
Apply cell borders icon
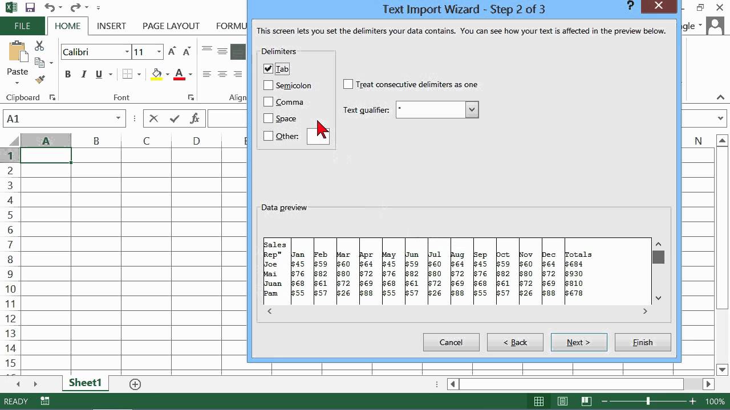[x=128, y=74]
